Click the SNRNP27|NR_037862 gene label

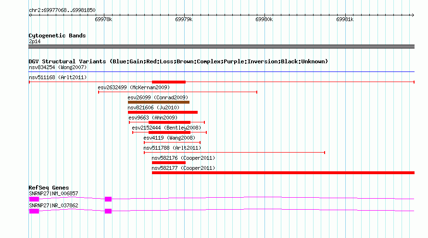pyautogui.click(x=53, y=205)
